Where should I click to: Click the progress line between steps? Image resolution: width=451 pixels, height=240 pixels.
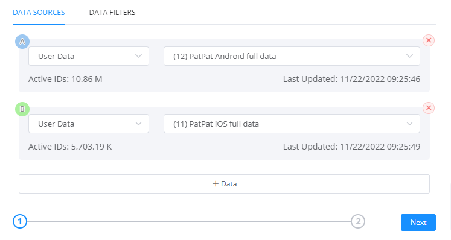[189, 221]
